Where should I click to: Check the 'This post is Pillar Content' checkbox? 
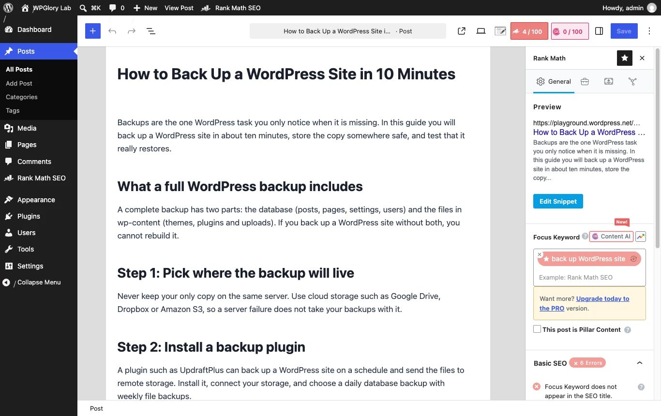(x=537, y=329)
